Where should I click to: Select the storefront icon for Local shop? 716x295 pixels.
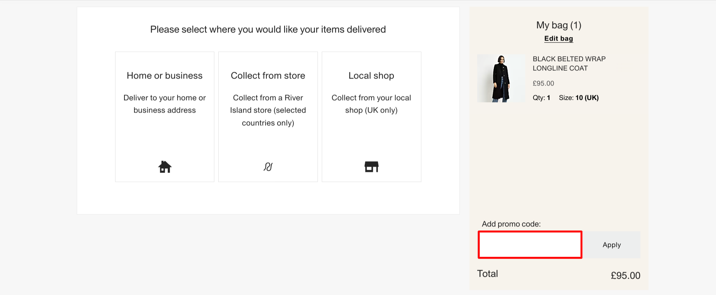pyautogui.click(x=371, y=166)
